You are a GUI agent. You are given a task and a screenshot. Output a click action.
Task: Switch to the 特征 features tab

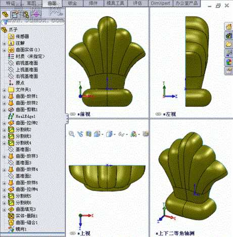[11, 3]
